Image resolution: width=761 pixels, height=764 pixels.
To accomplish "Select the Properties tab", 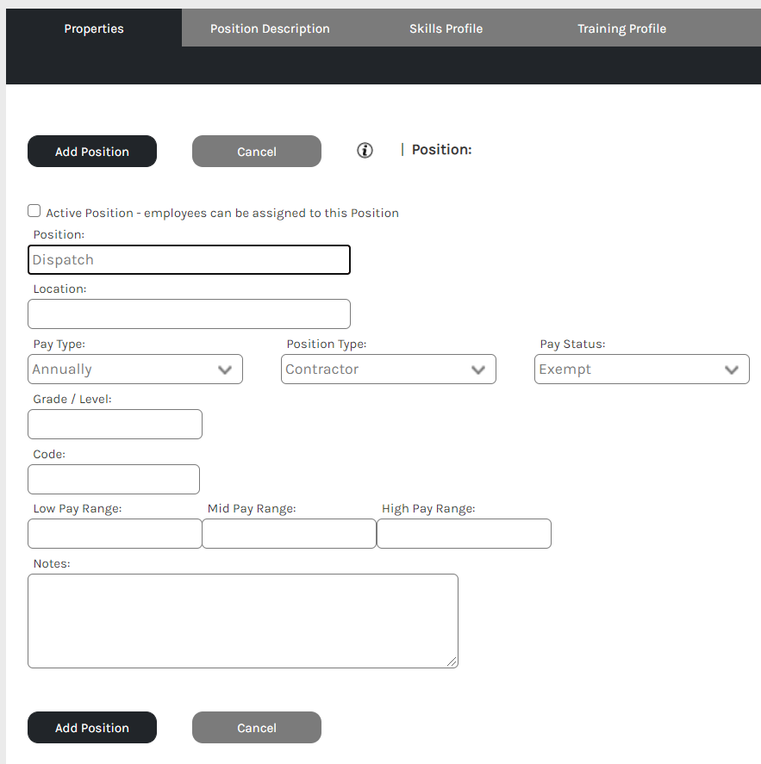I will [x=94, y=28].
